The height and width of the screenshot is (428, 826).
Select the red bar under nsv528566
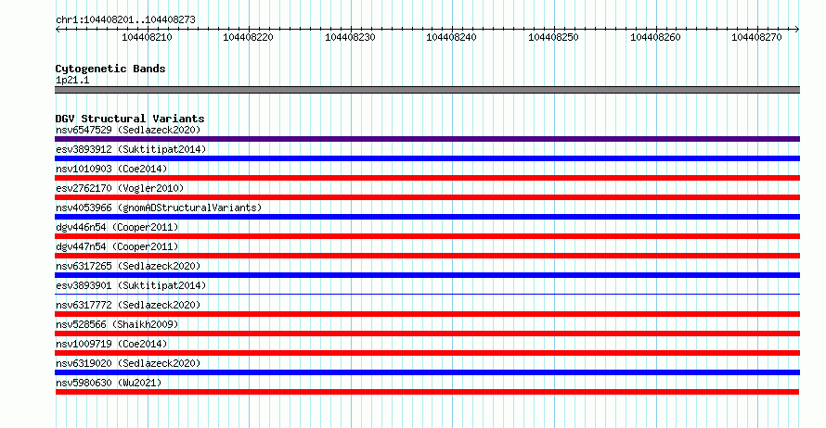tap(427, 334)
